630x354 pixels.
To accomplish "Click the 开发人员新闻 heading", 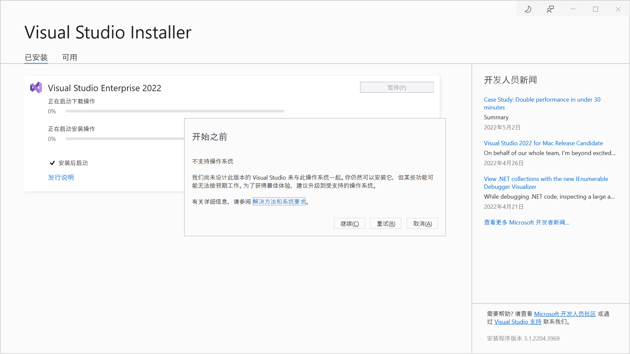I will tap(510, 80).
